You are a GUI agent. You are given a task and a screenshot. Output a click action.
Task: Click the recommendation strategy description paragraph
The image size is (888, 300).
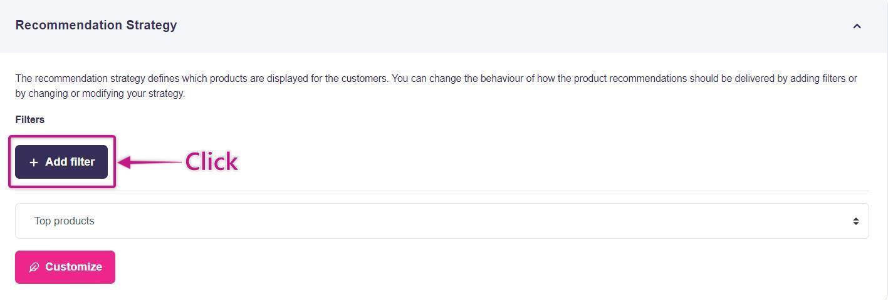436,79
